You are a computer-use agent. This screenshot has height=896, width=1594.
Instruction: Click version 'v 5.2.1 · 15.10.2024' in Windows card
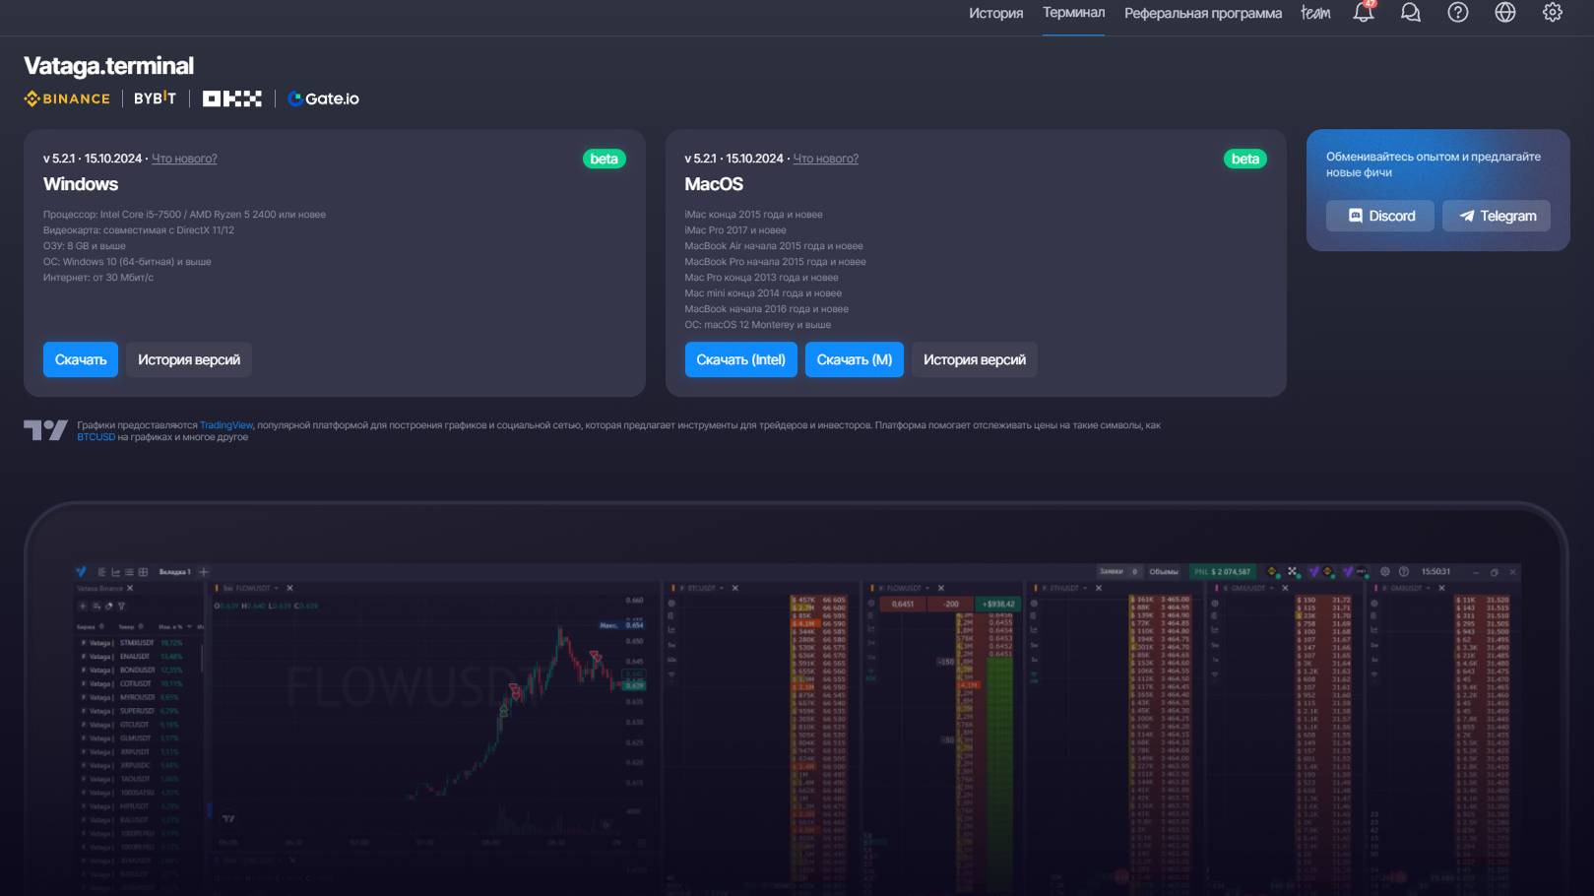click(x=93, y=159)
